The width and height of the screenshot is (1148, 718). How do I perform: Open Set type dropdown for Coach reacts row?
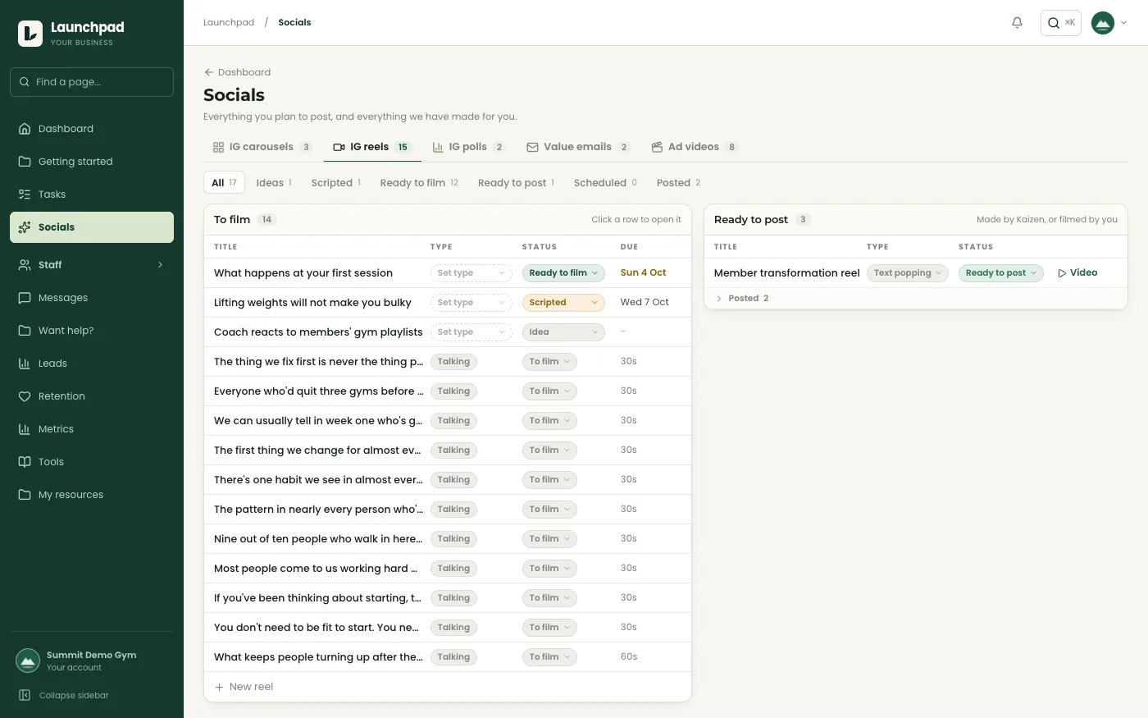(x=471, y=332)
